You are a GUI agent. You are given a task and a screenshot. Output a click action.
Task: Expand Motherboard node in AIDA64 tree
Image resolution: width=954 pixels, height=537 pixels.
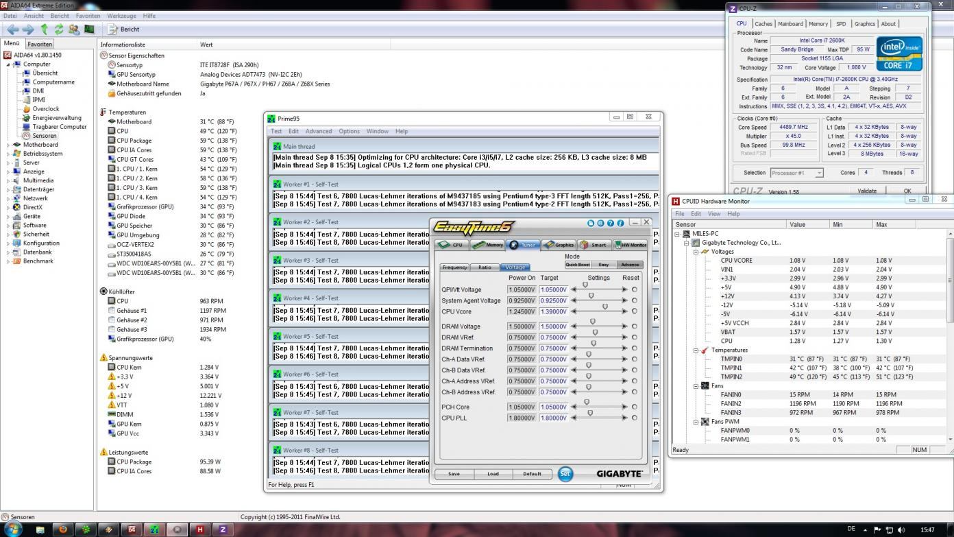[x=9, y=145]
